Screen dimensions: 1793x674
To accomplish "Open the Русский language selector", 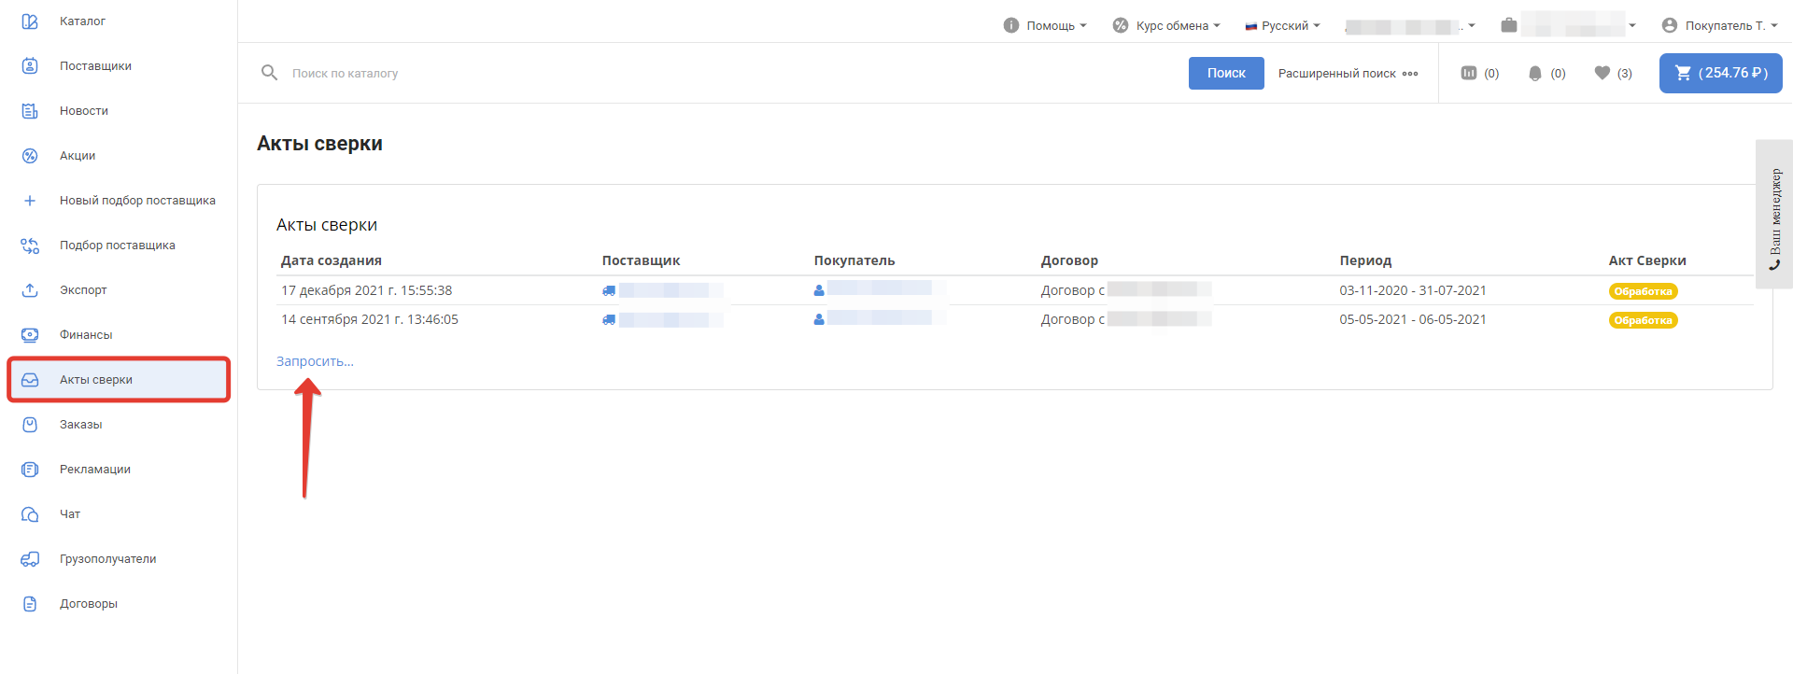I will tap(1282, 25).
